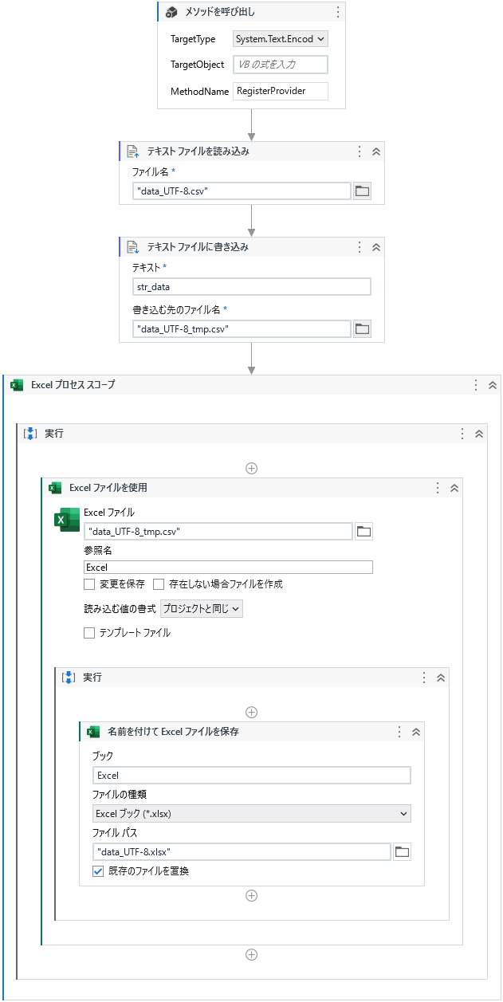Image resolution: width=503 pixels, height=1002 pixels.
Task: Disable the 既存のファイルを置換 checkbox
Action: (98, 871)
